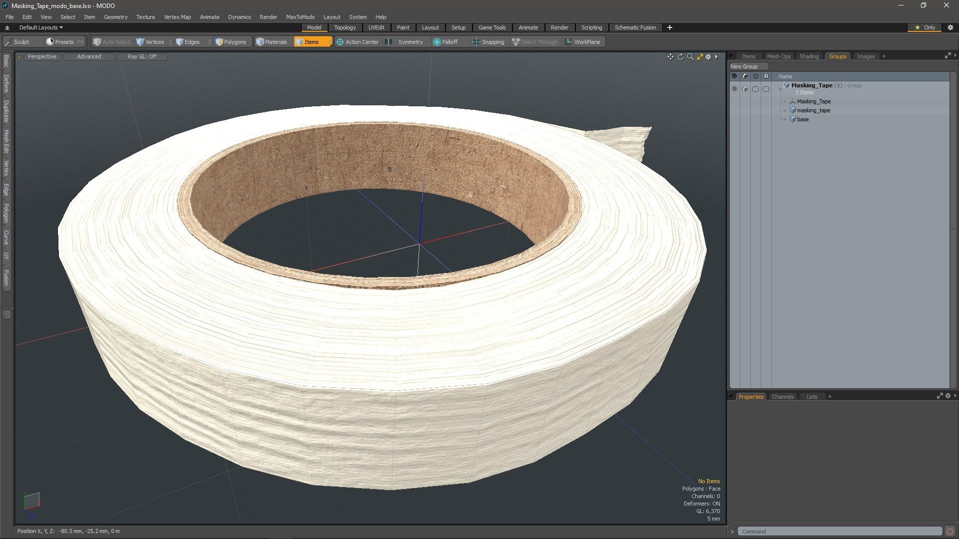Image resolution: width=959 pixels, height=539 pixels.
Task: Toggle visibility eye for Masking_Tape group
Action: pos(734,89)
